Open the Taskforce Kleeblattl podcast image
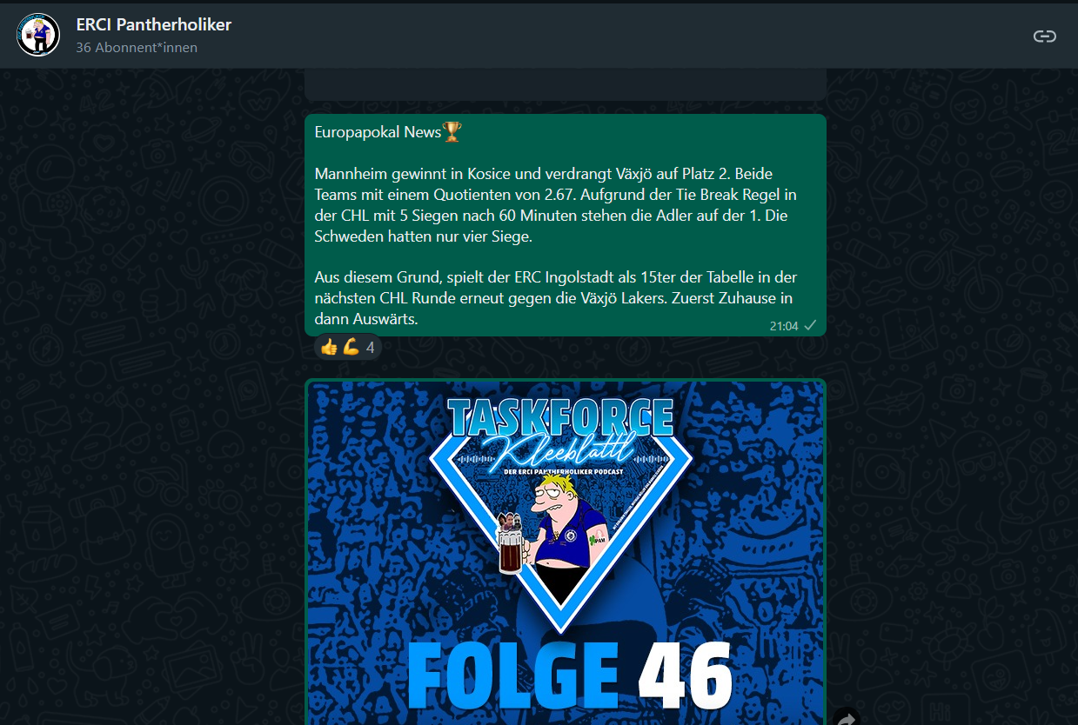This screenshot has height=725, width=1078. pos(565,552)
